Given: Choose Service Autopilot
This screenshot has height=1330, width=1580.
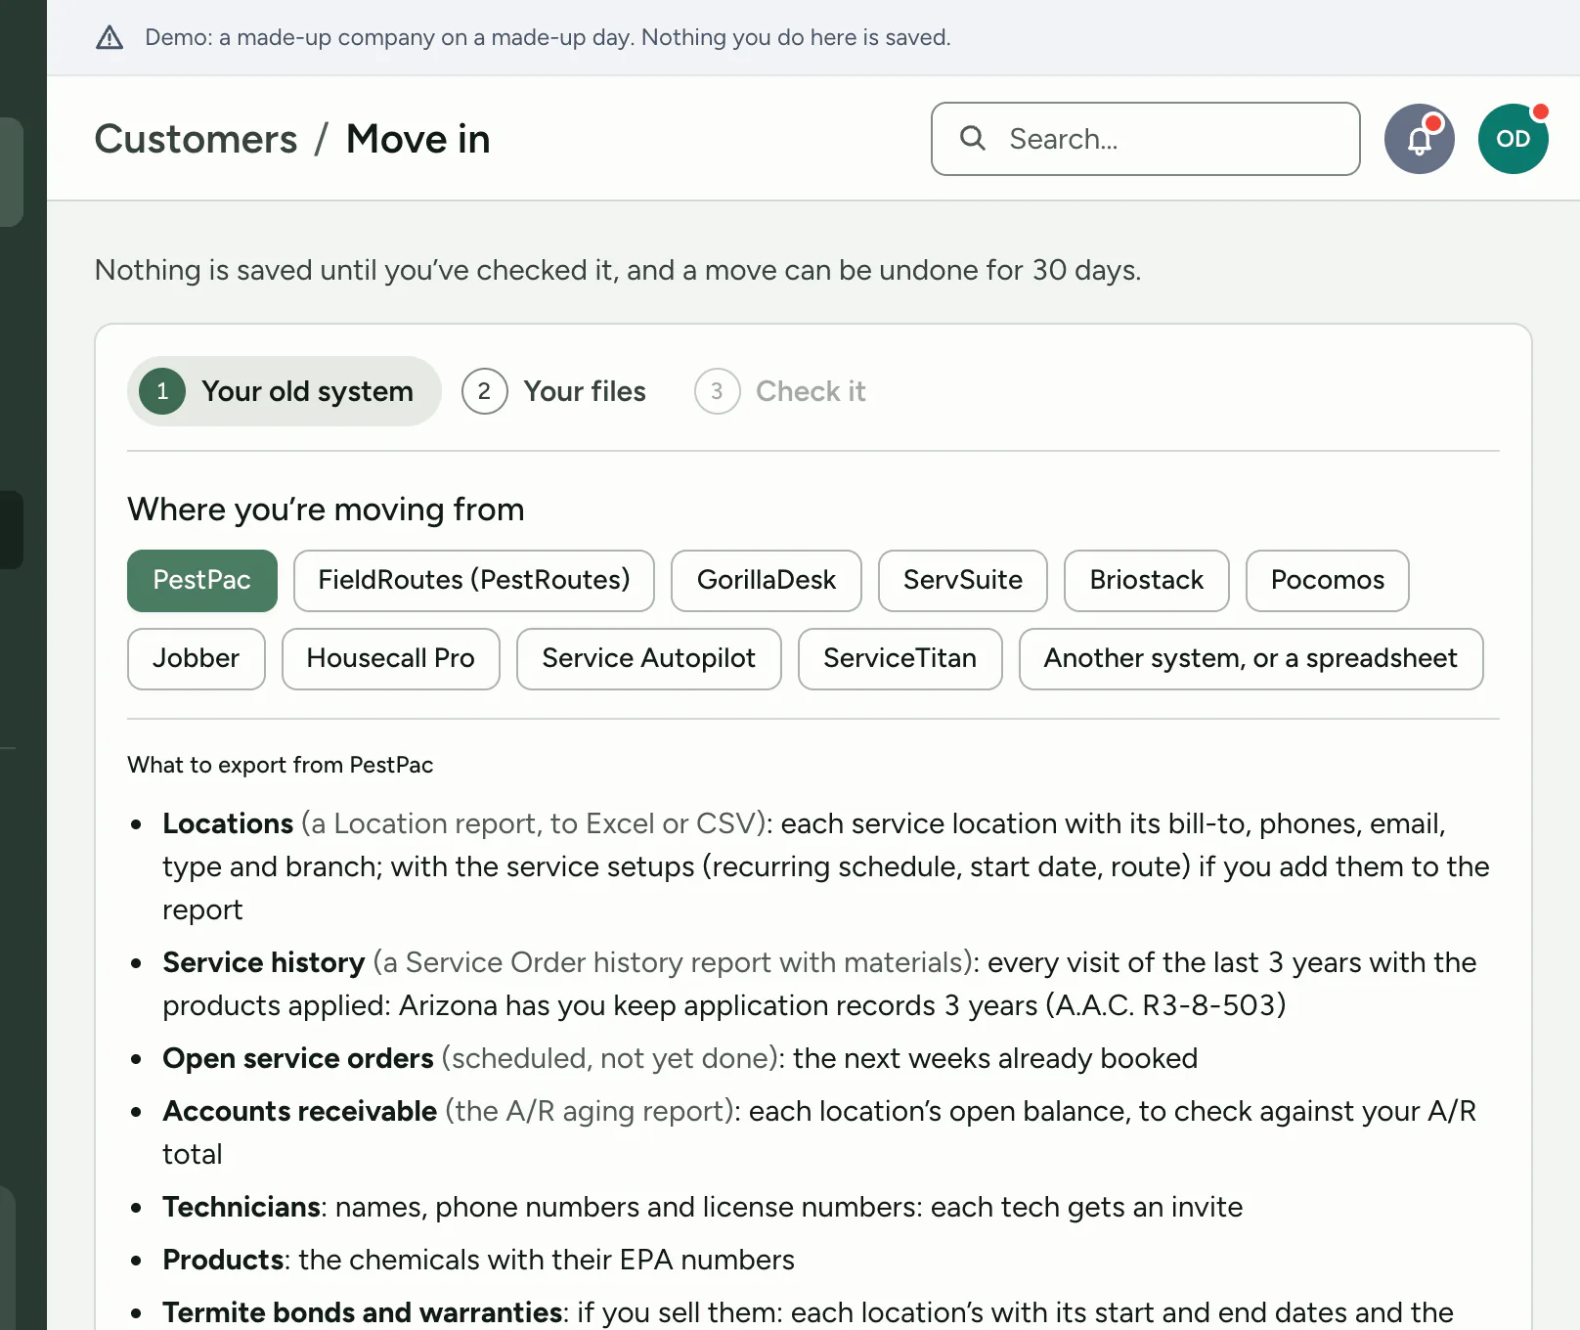Looking at the screenshot, I should (649, 659).
